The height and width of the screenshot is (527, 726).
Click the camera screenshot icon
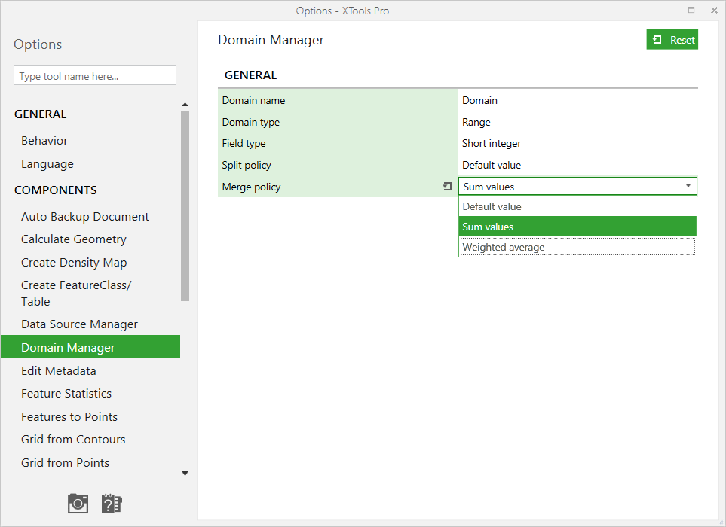[78, 504]
